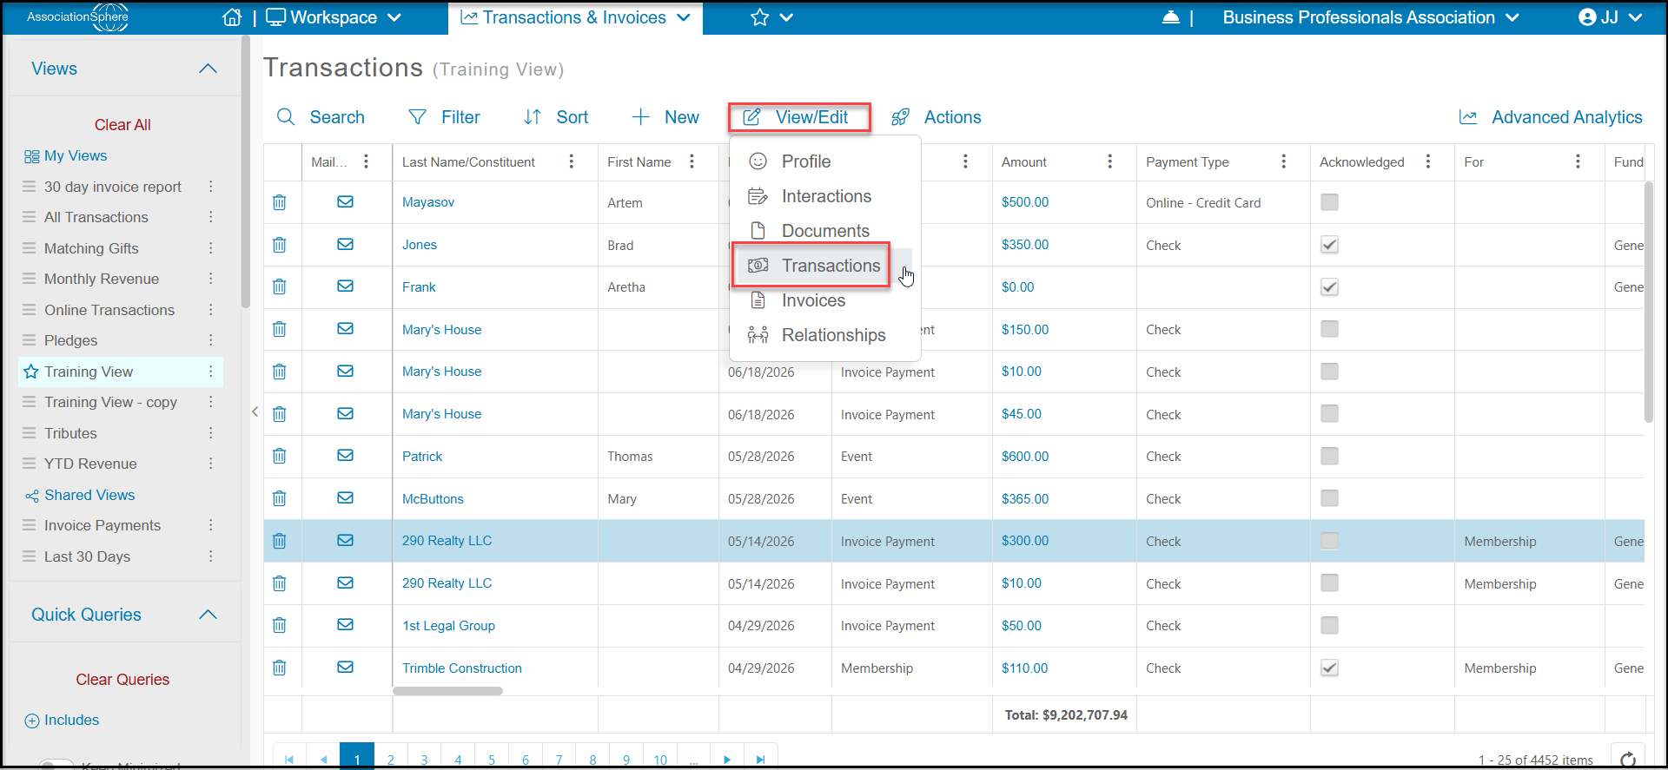Viewport: 1668px width, 770px height.
Task: Open Acknowledged column options menu
Action: click(1428, 161)
